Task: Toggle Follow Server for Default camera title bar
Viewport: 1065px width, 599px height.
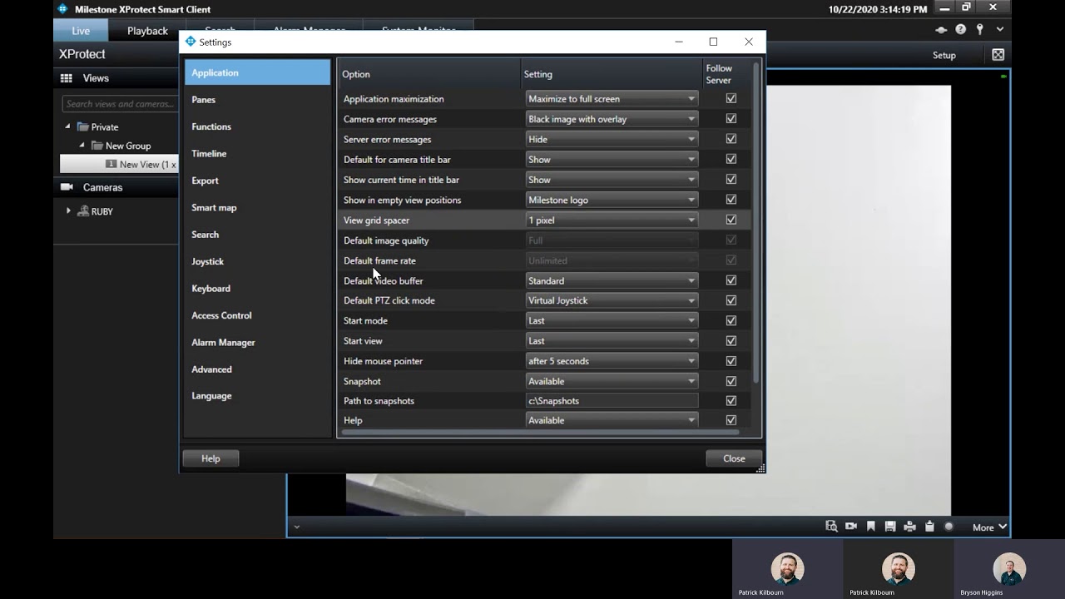Action: click(x=731, y=159)
